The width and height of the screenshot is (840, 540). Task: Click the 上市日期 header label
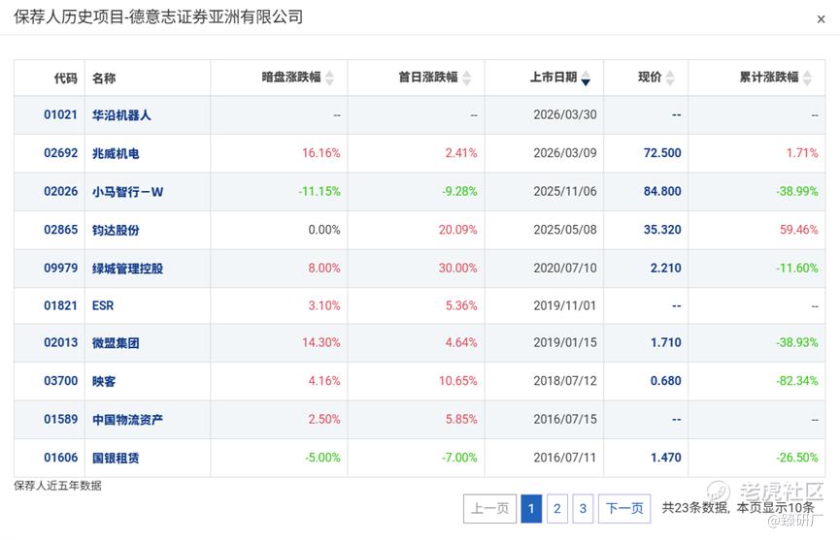[554, 78]
